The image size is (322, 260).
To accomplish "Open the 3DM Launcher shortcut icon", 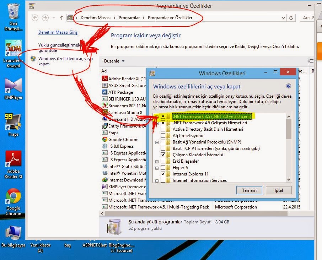I will tap(14, 48).
